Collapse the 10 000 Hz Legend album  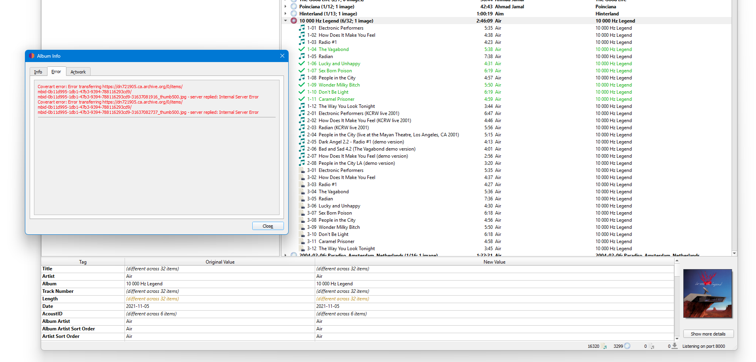pos(285,21)
